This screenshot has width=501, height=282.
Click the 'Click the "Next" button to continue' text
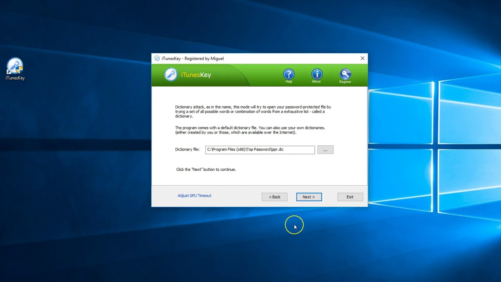coord(206,170)
